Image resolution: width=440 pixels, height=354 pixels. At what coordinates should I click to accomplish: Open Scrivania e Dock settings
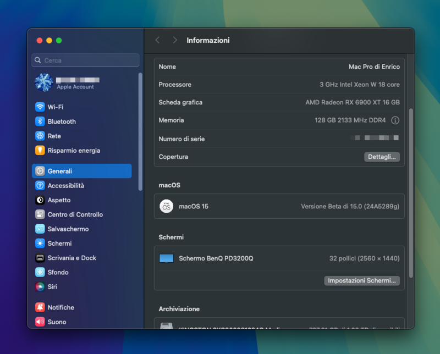71,258
